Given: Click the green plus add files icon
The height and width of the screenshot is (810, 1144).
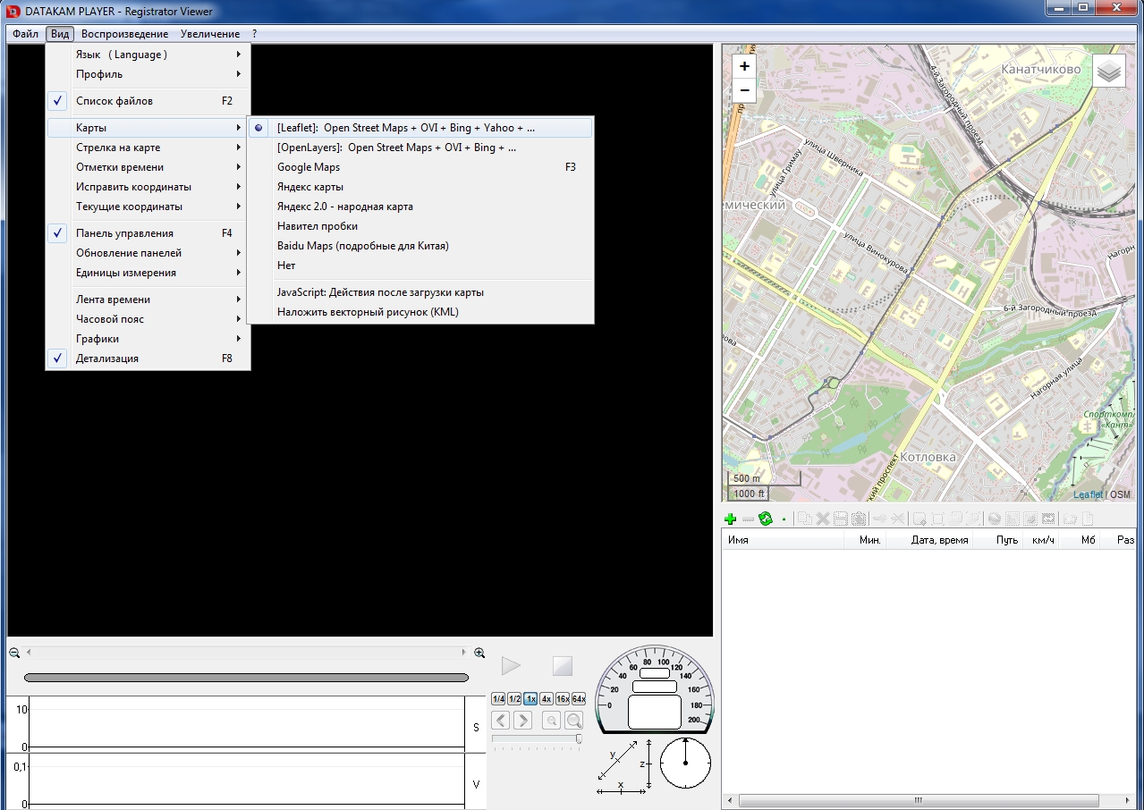Looking at the screenshot, I should pos(730,519).
